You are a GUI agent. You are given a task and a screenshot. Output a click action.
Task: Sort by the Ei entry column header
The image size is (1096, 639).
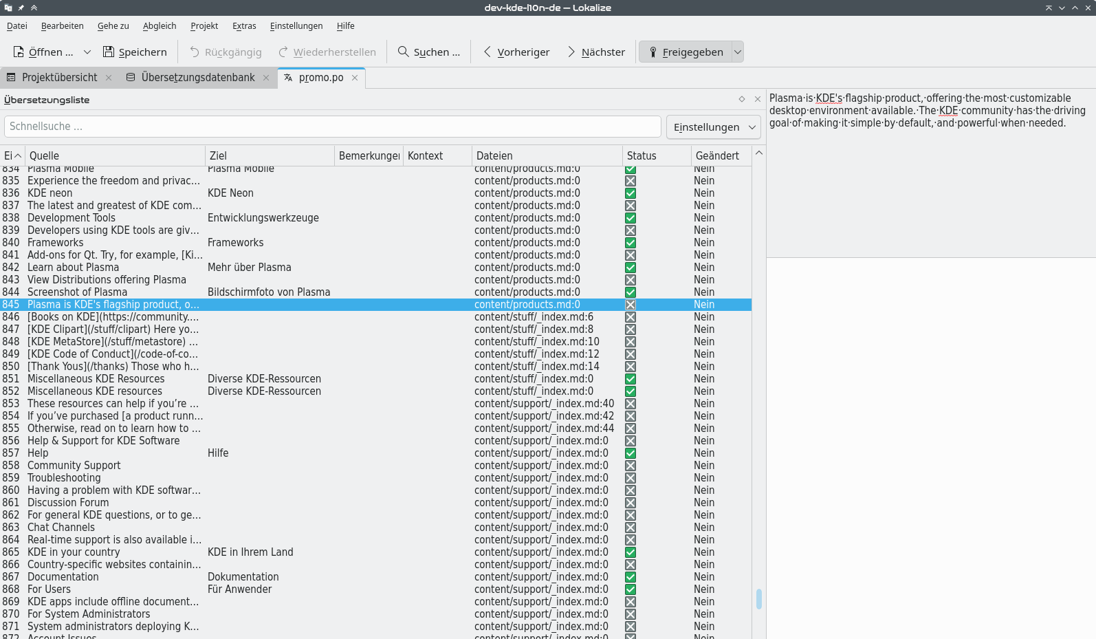[x=12, y=156]
